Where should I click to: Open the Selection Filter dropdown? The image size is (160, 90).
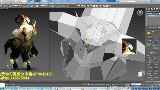pos(15,5)
